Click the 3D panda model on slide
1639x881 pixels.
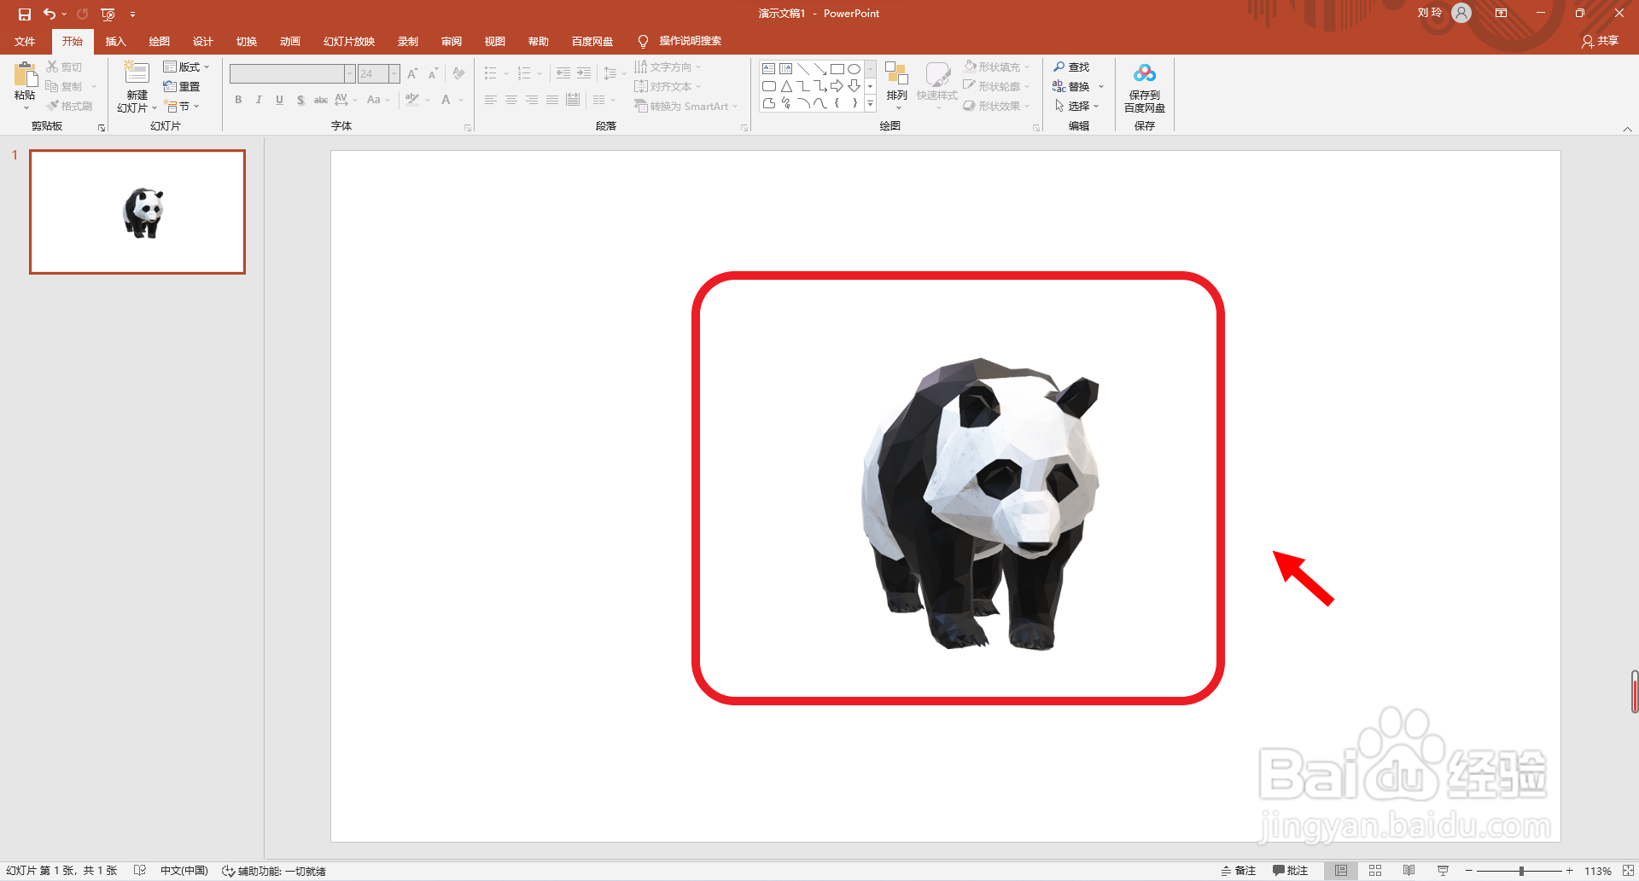pyautogui.click(x=980, y=503)
